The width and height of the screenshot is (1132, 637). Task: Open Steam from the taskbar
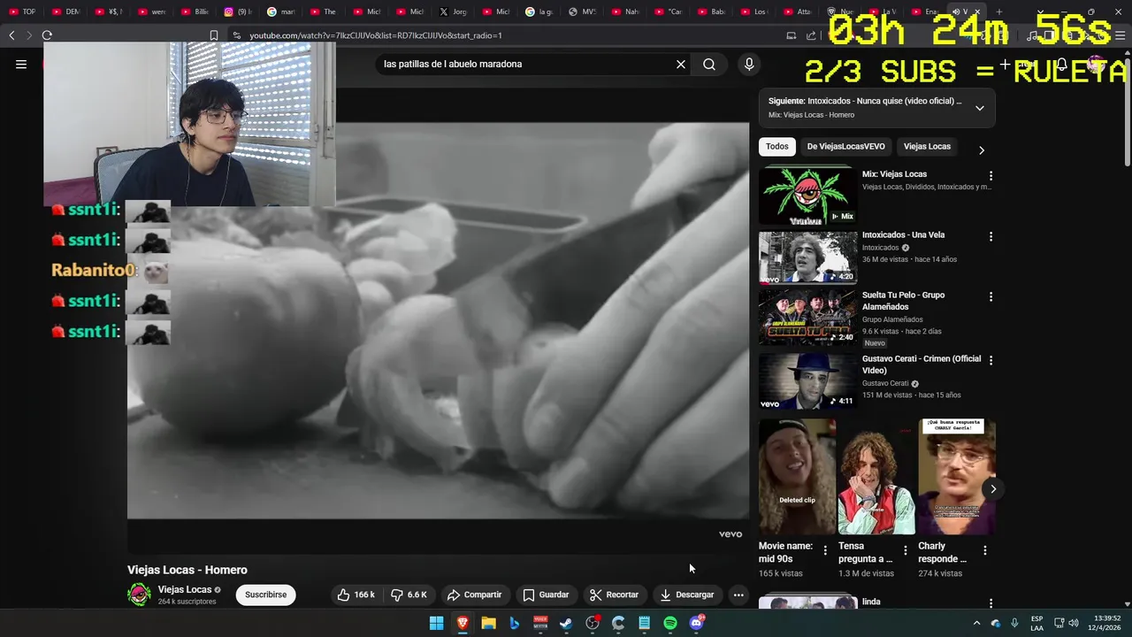pos(566,623)
